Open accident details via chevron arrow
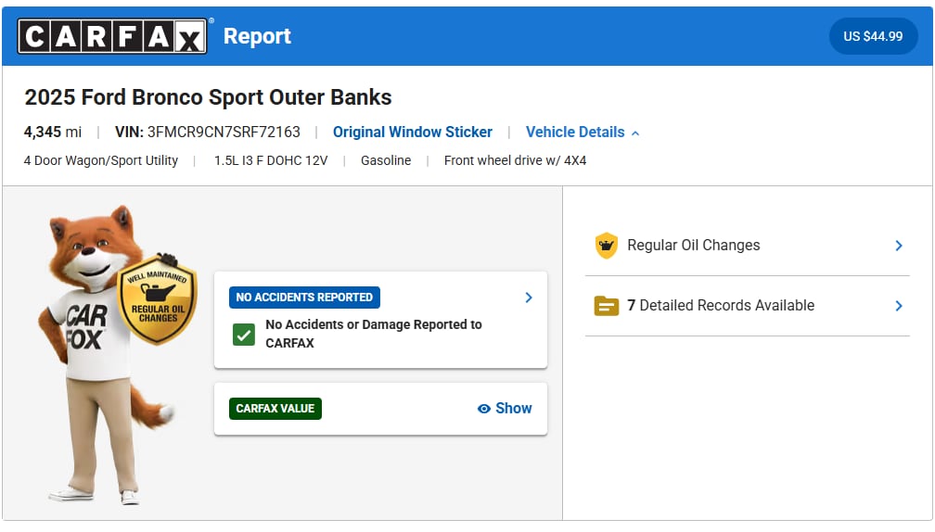The image size is (935, 532). [x=529, y=298]
